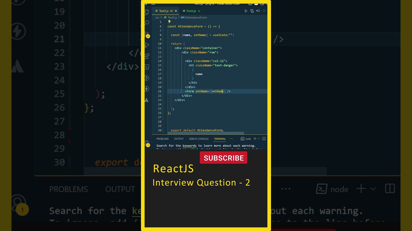This screenshot has width=412, height=231.
Task: Click the src breadcrumb segment
Action: [x=157, y=18]
